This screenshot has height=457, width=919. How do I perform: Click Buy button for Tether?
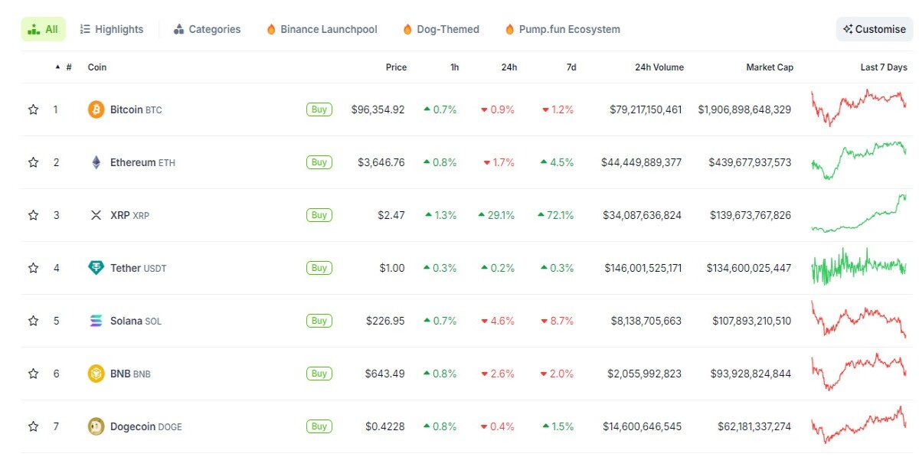click(319, 268)
